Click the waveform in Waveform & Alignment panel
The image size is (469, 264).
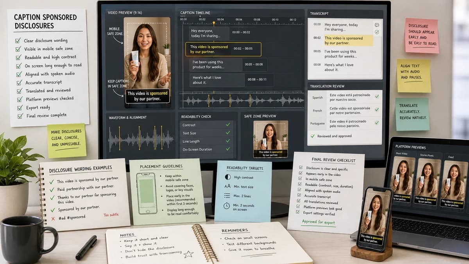point(141,139)
